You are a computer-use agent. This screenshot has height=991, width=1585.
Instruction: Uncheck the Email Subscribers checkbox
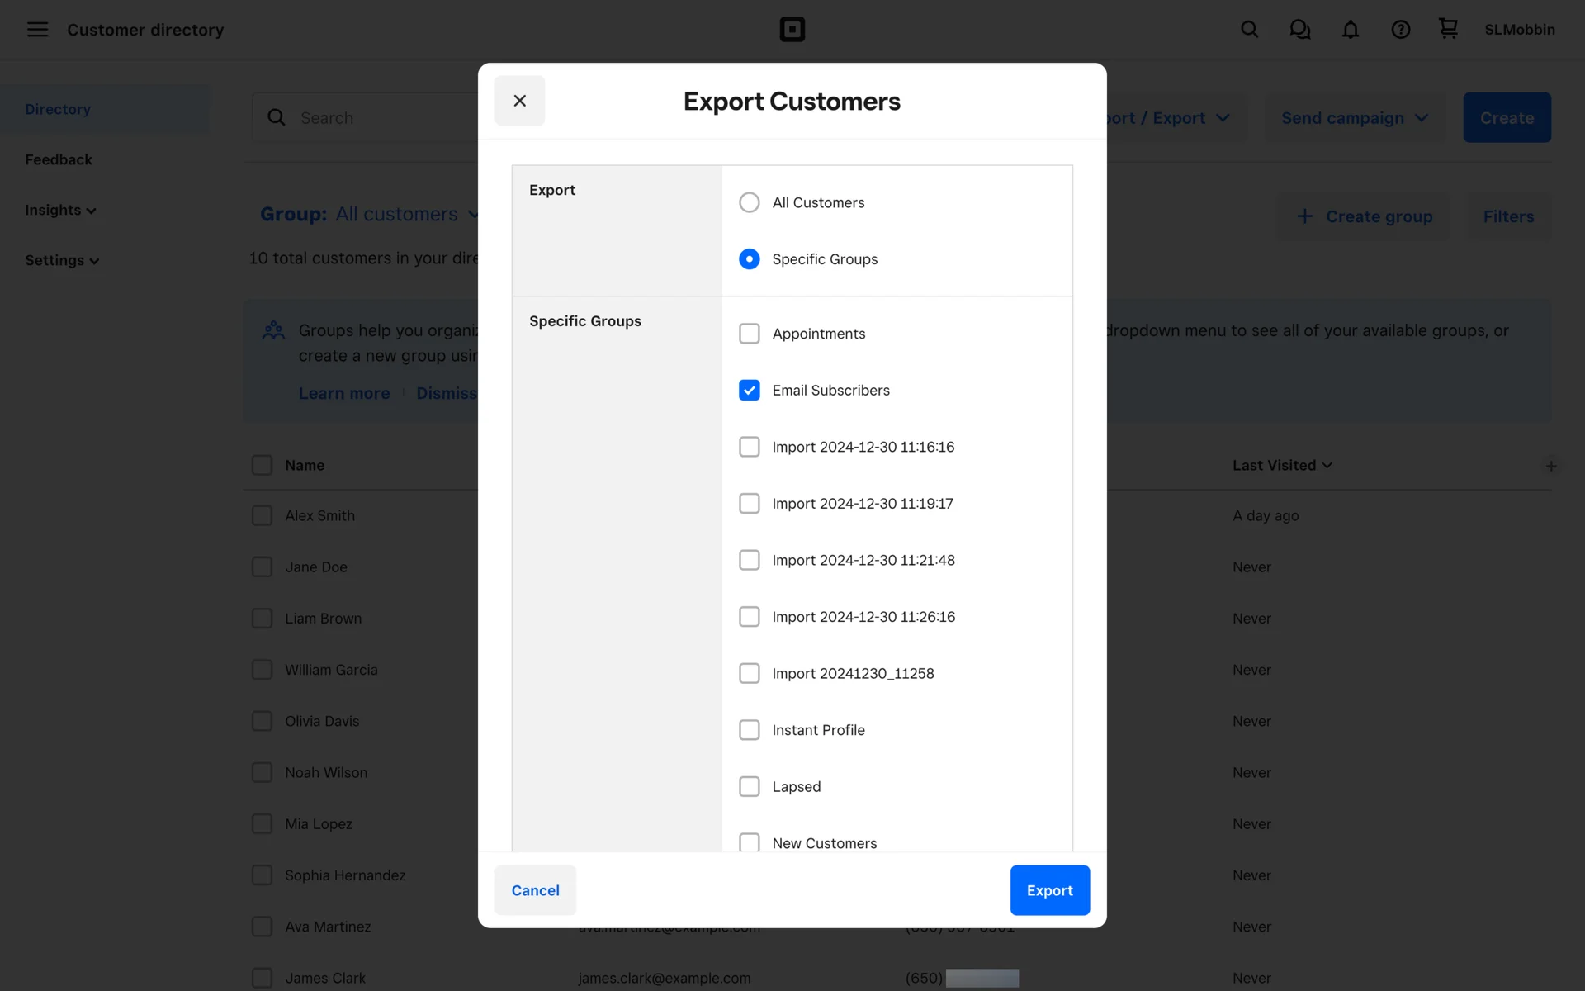point(749,390)
